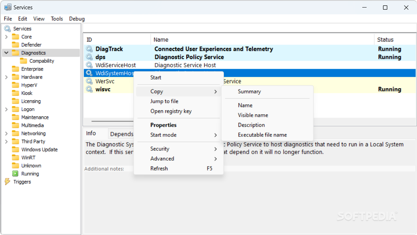Click the Kiosk folder icon
This screenshot has width=417, height=235.
16,93
